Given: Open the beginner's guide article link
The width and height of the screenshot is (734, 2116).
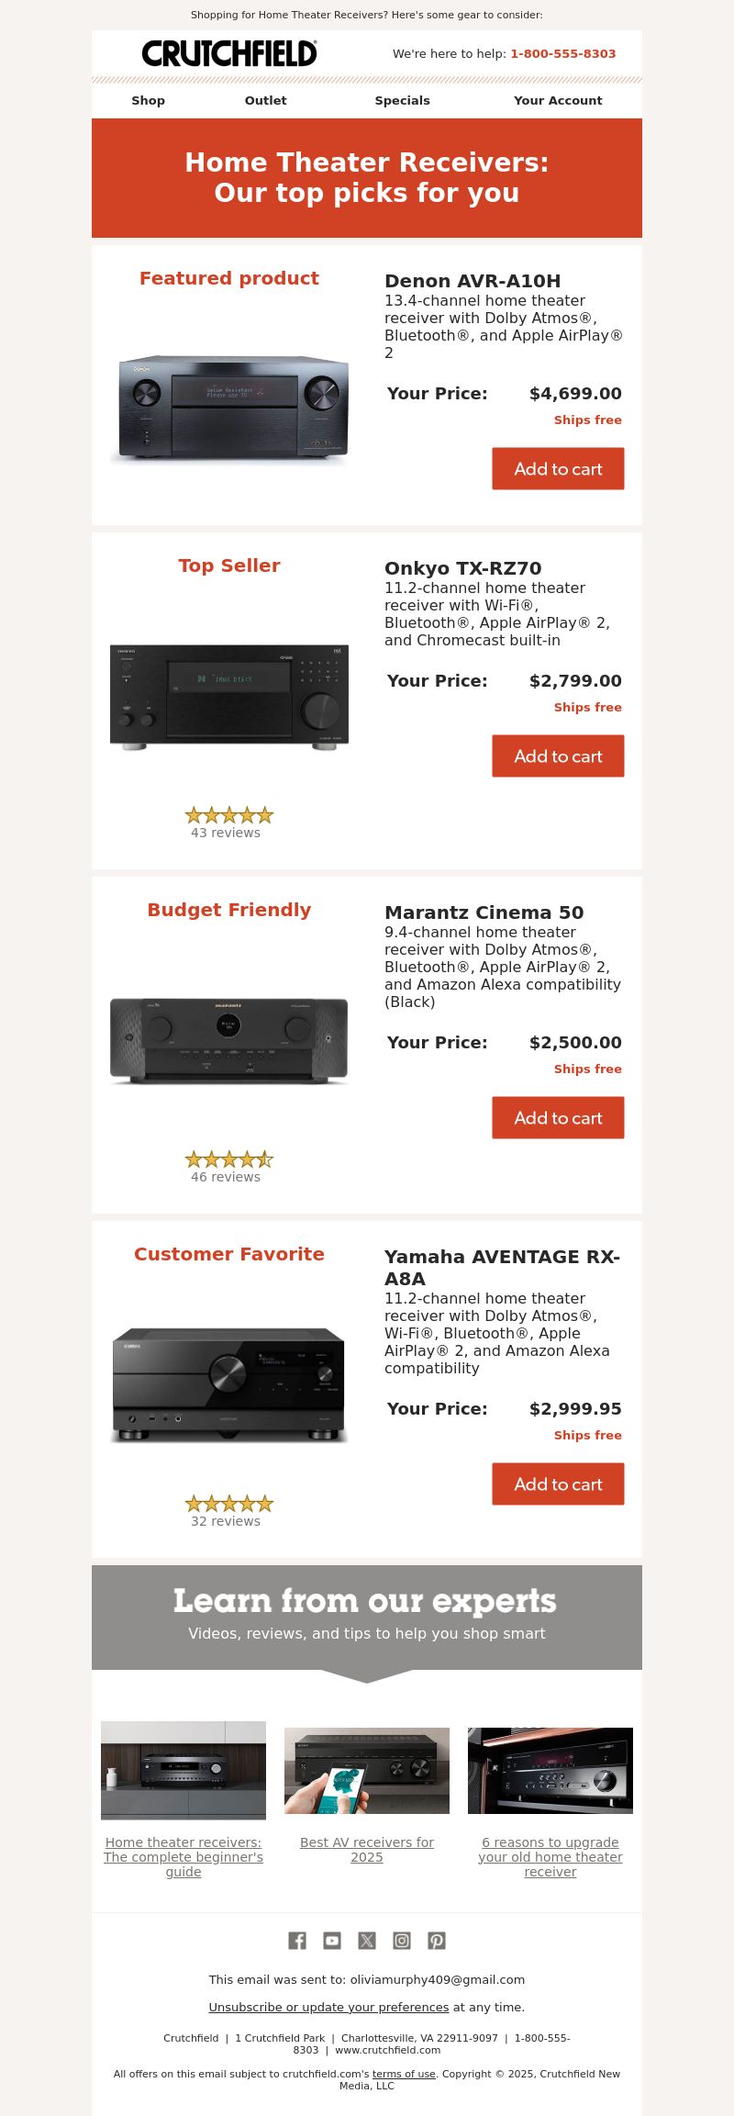Looking at the screenshot, I should (x=183, y=1857).
